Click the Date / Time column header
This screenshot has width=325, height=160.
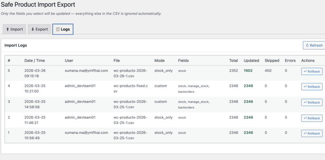(x=35, y=61)
